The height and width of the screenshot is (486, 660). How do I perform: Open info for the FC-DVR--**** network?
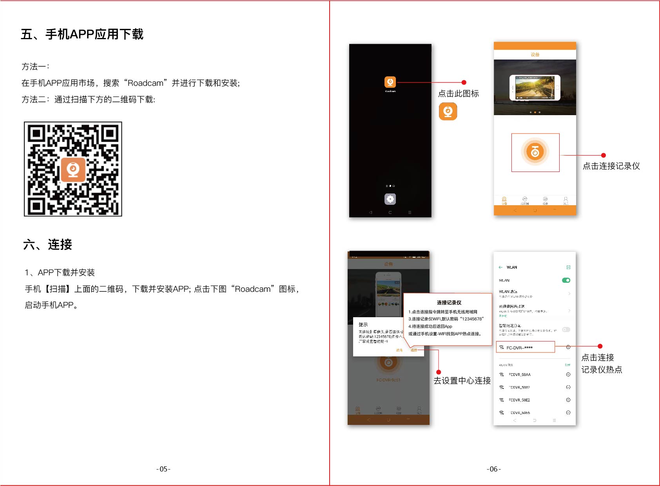[x=568, y=347]
